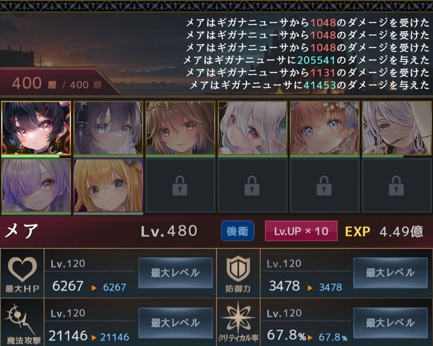
Task: Click the heart 最大HP icon
Action: click(x=22, y=269)
